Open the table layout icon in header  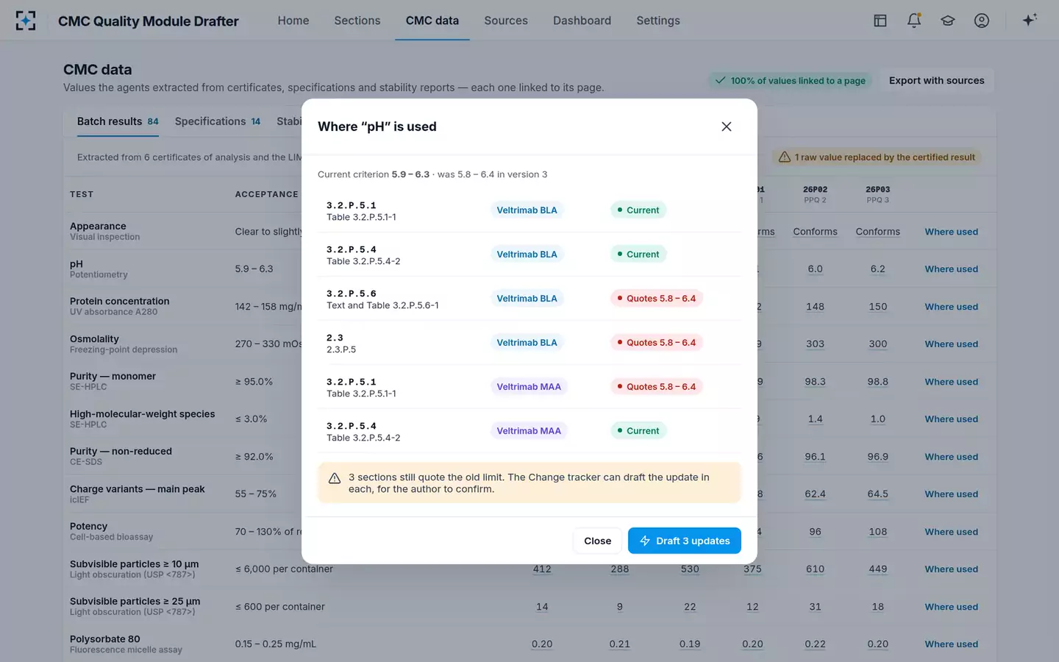point(880,21)
